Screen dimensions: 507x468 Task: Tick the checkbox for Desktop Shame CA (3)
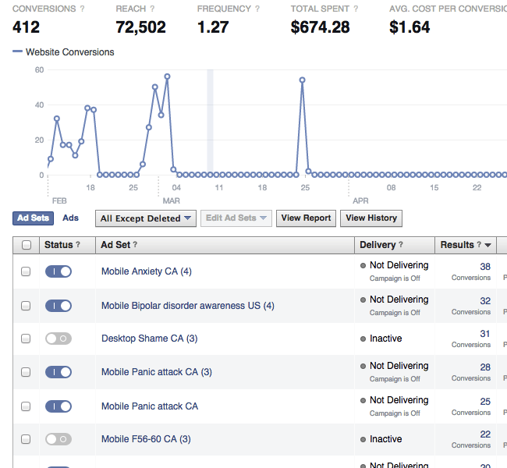[26, 339]
